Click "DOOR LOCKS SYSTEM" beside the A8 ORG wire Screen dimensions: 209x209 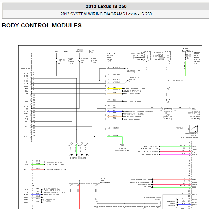[x=133, y=116]
